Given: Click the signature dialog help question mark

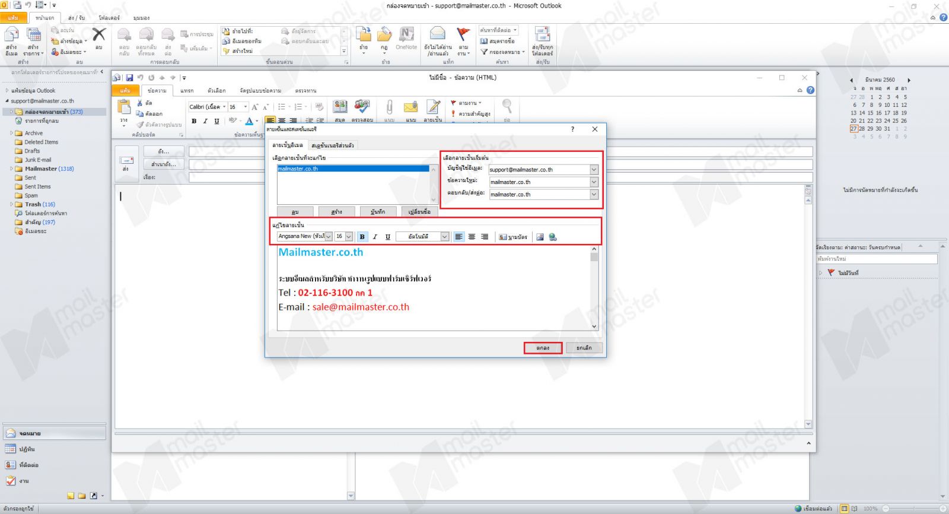Looking at the screenshot, I should pyautogui.click(x=572, y=129).
